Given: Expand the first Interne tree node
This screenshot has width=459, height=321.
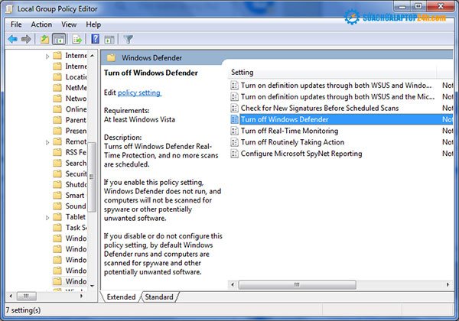Looking at the screenshot, I should point(47,56).
